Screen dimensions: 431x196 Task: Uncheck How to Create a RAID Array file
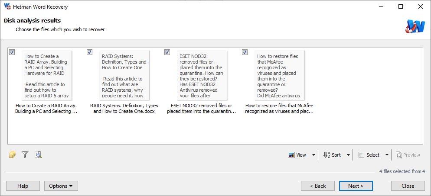12,52
